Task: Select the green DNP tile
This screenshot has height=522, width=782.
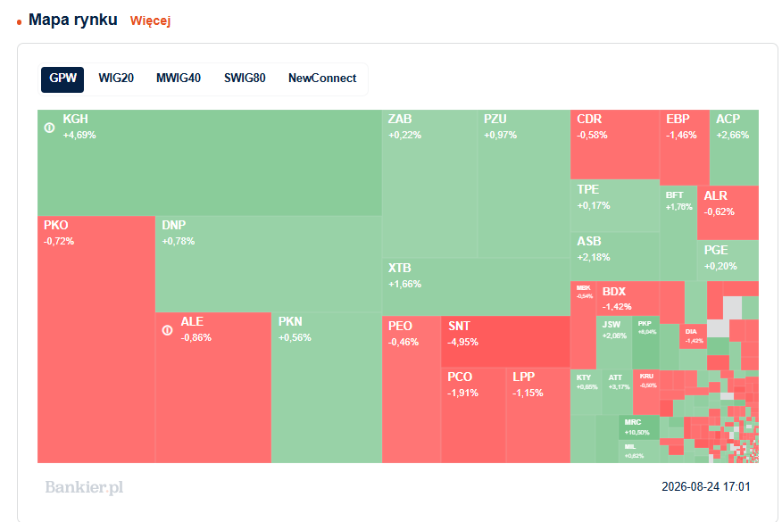Action: (269, 264)
